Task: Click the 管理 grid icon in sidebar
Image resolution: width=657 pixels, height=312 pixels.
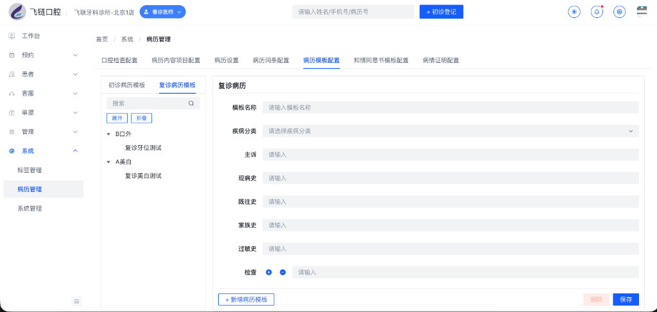Action: point(12,132)
